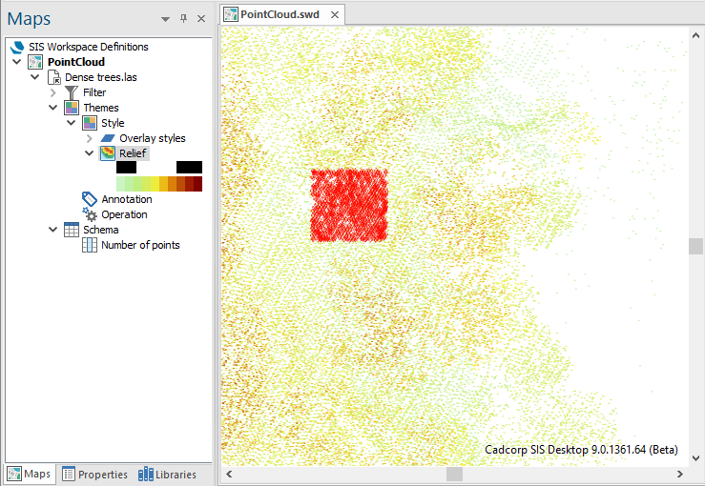Image resolution: width=705 pixels, height=486 pixels.
Task: Click the left black legend box under Relief
Action: (126, 167)
